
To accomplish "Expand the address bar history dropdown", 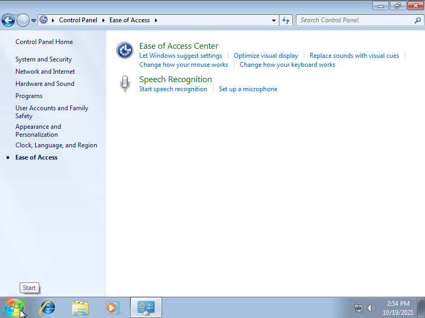I will tap(274, 20).
